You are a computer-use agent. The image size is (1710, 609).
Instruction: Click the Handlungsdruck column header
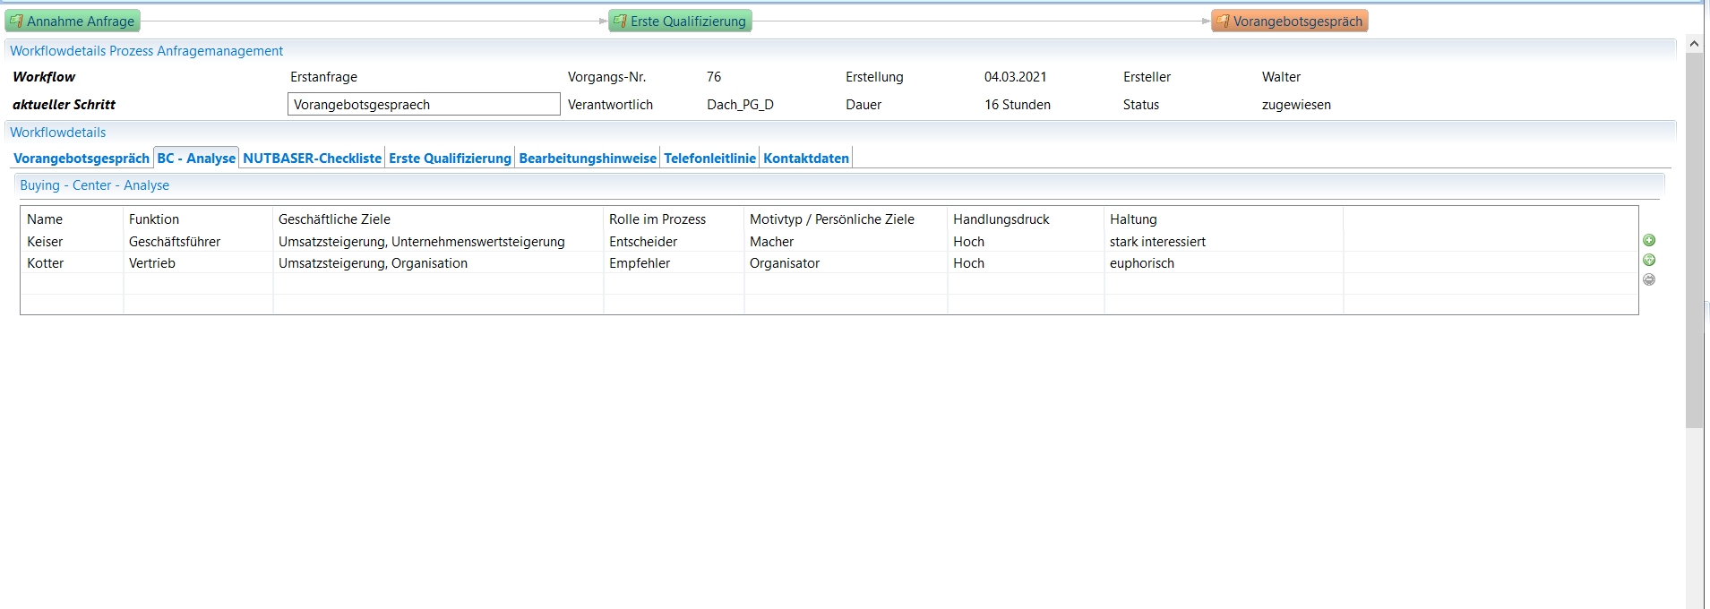click(1026, 219)
